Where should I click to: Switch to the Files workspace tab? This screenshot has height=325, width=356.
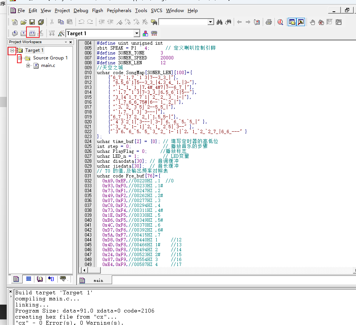coord(16,279)
